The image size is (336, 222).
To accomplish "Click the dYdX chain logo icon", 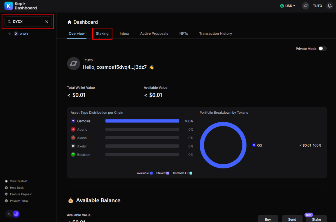I will [16, 34].
